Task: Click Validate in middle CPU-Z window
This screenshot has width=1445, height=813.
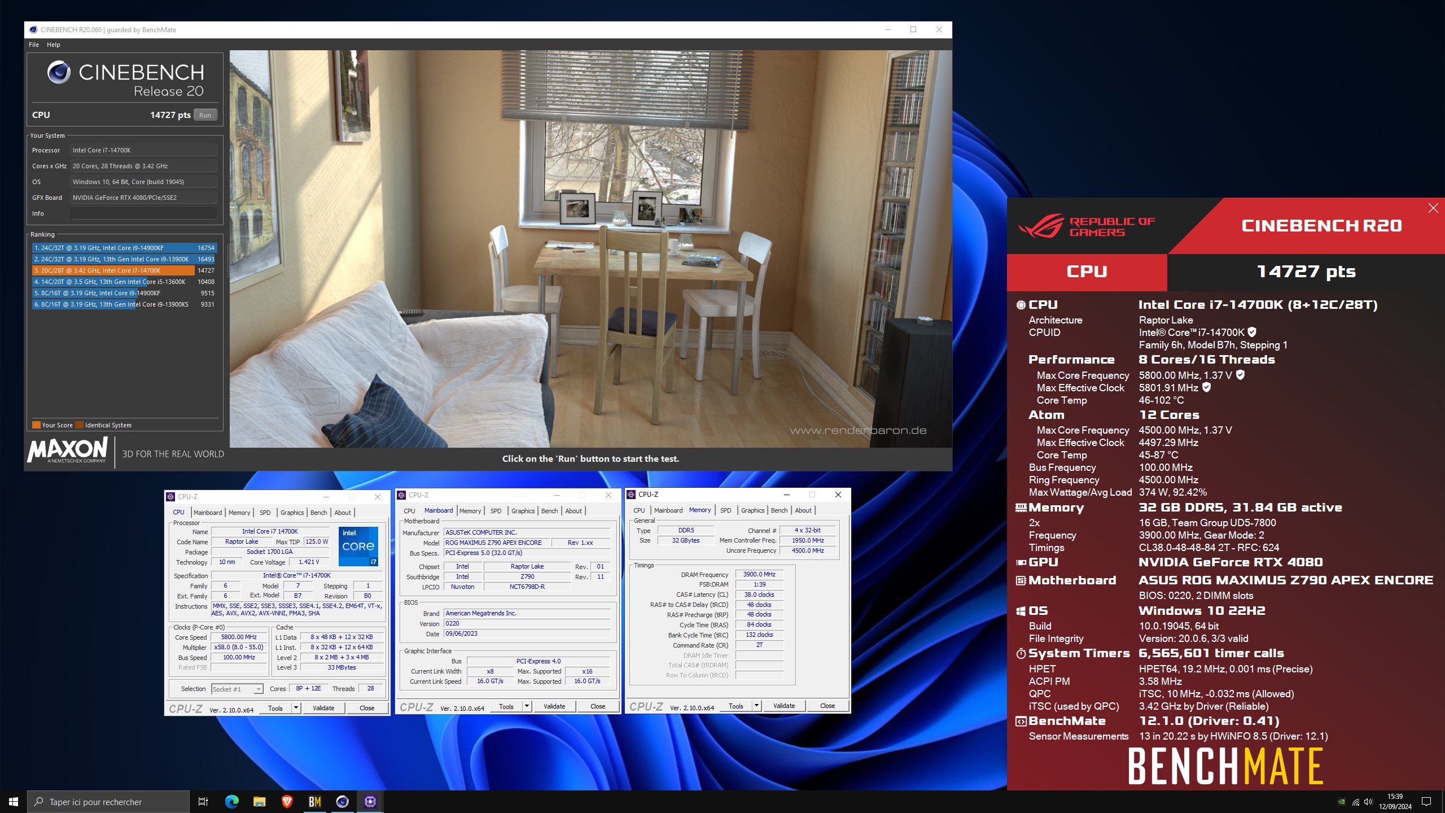Action: pos(554,706)
